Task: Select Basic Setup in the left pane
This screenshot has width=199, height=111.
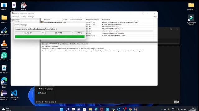Action: [x=15, y=19]
